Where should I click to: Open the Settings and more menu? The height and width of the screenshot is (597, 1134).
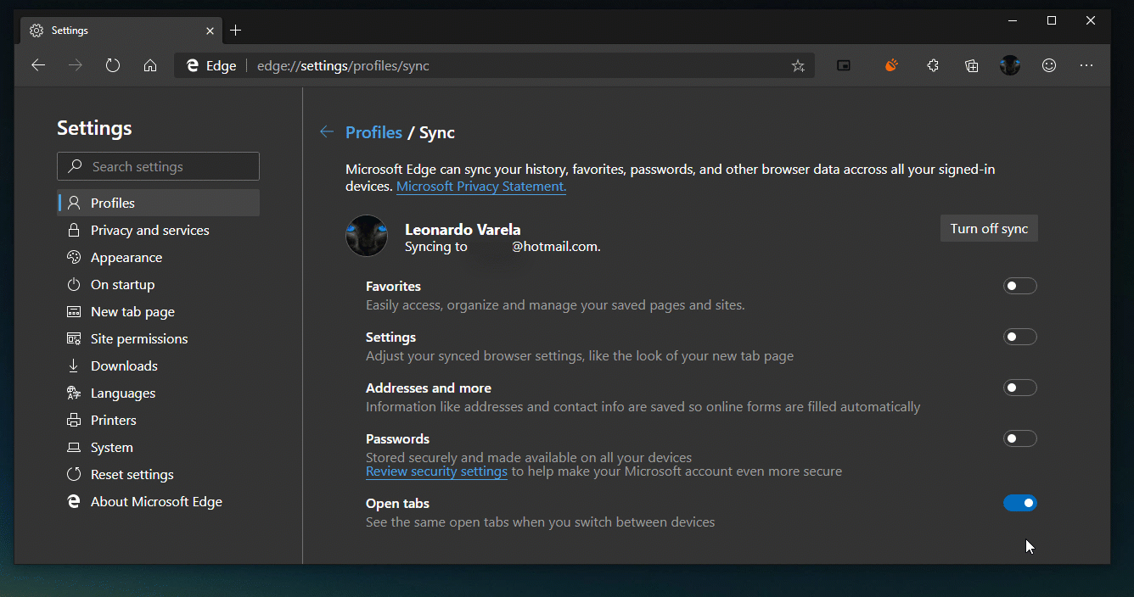(1086, 65)
